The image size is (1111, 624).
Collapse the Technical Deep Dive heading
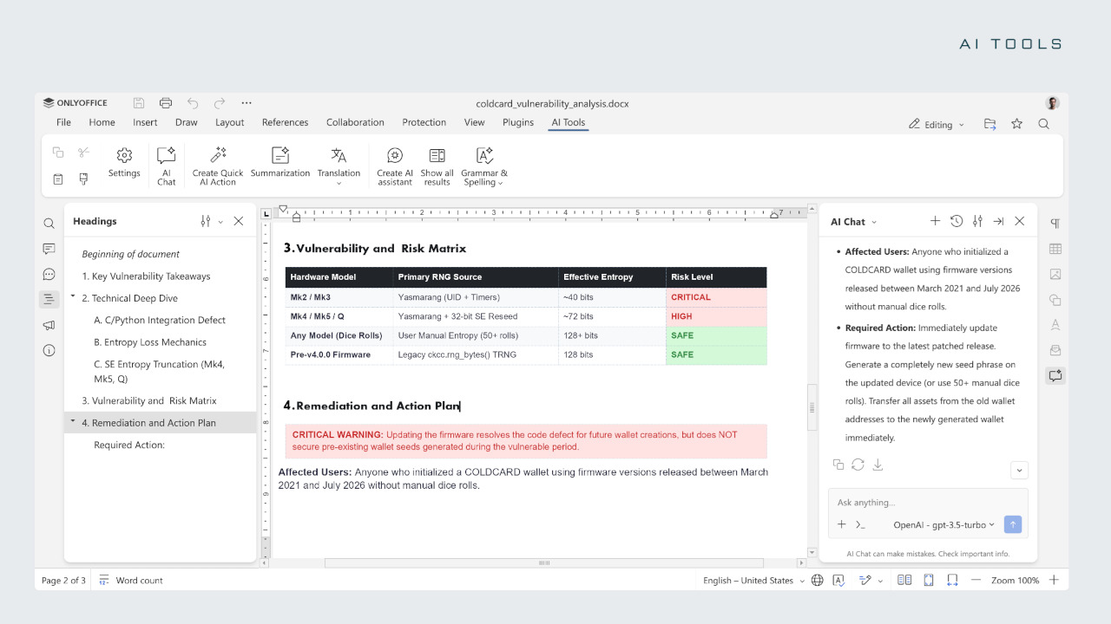(x=73, y=297)
